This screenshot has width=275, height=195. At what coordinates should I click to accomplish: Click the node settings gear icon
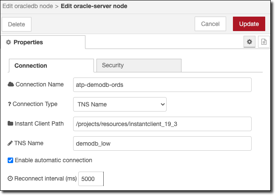pyautogui.click(x=249, y=42)
